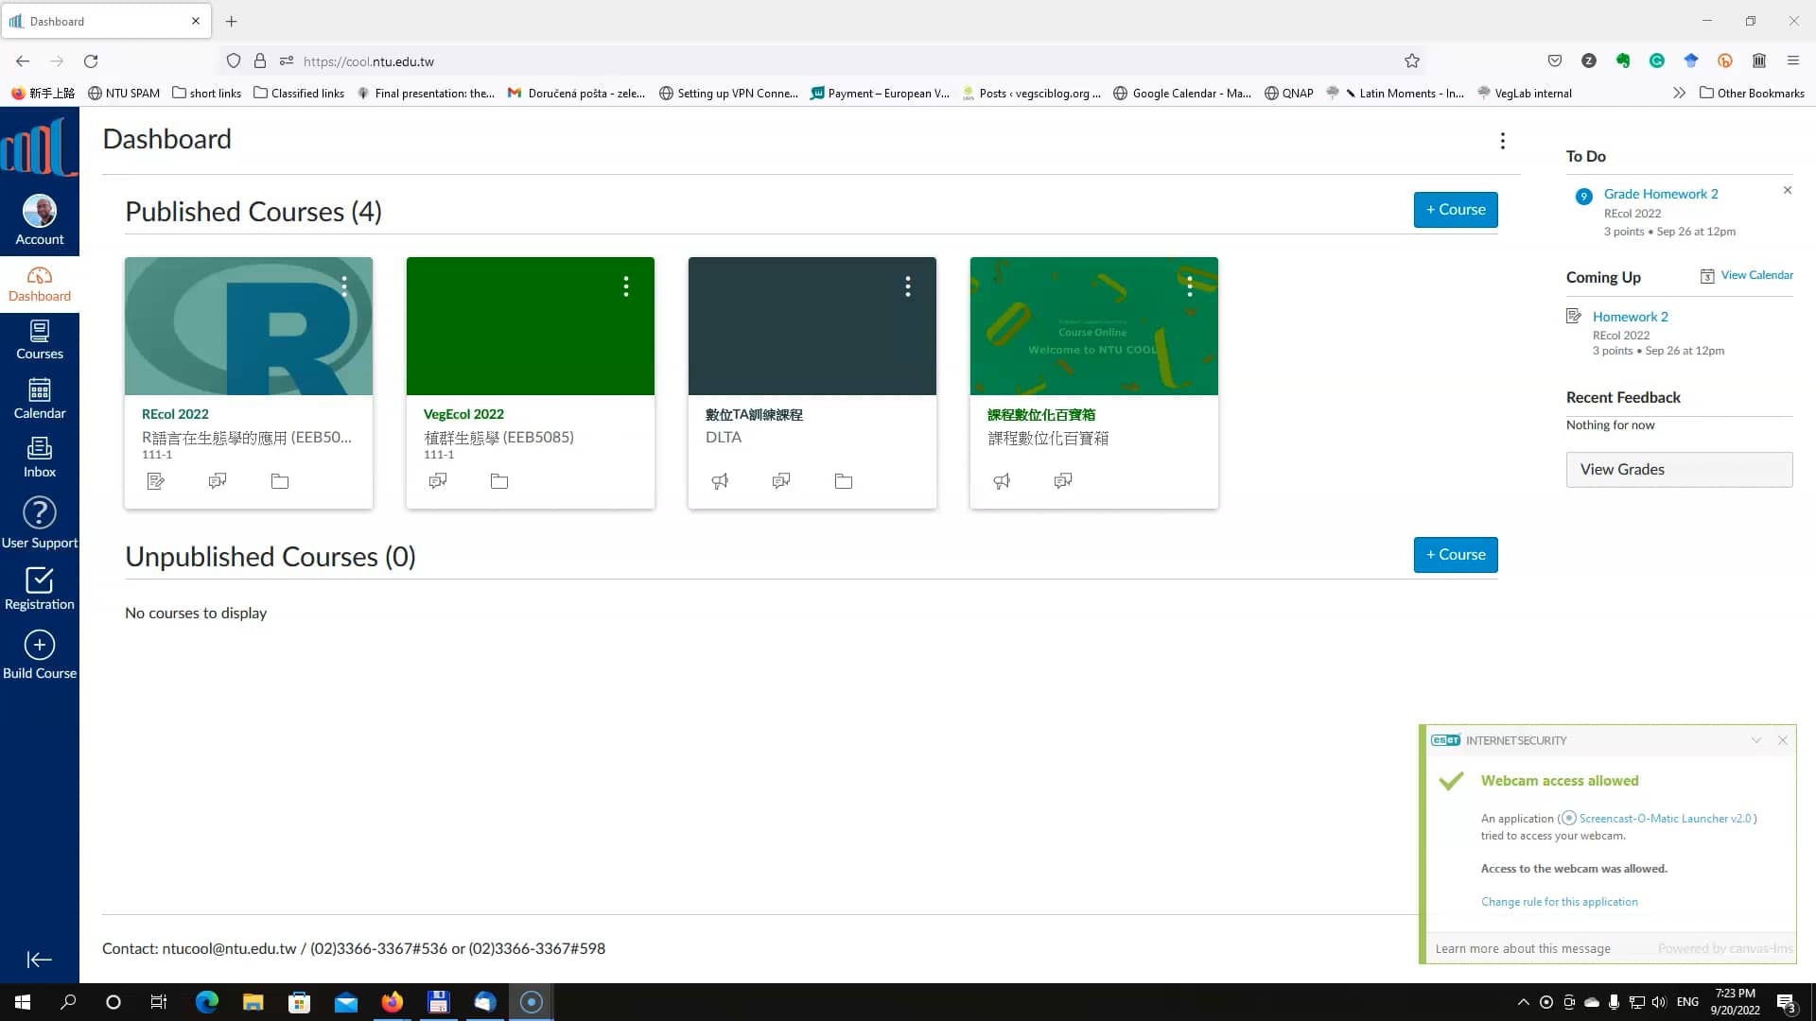This screenshot has height=1021, width=1816.
Task: Collapse the Canvas navigation sidebar
Action: coord(39,960)
